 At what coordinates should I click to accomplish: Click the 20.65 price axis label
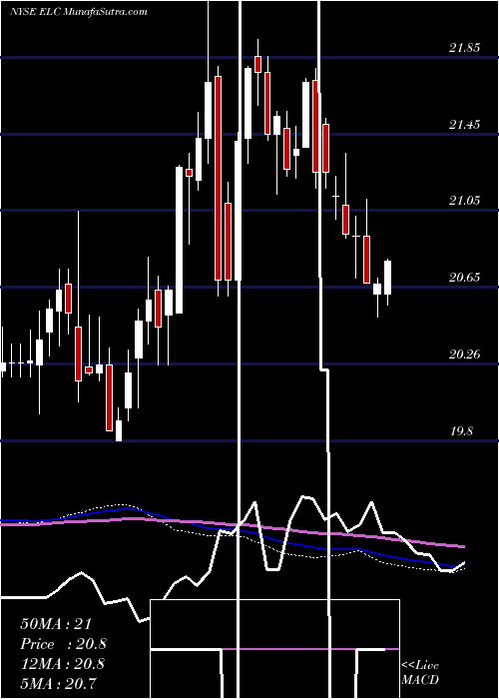[x=465, y=278]
